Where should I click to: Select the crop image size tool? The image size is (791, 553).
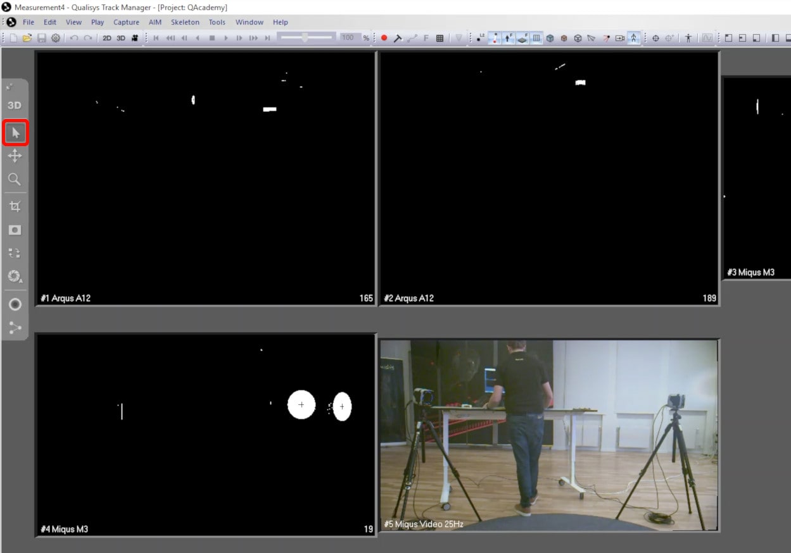pos(15,206)
